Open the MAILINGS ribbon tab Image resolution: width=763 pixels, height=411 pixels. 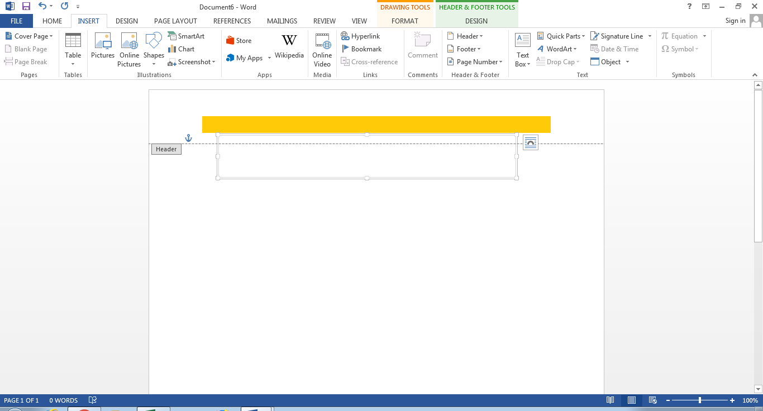282,21
